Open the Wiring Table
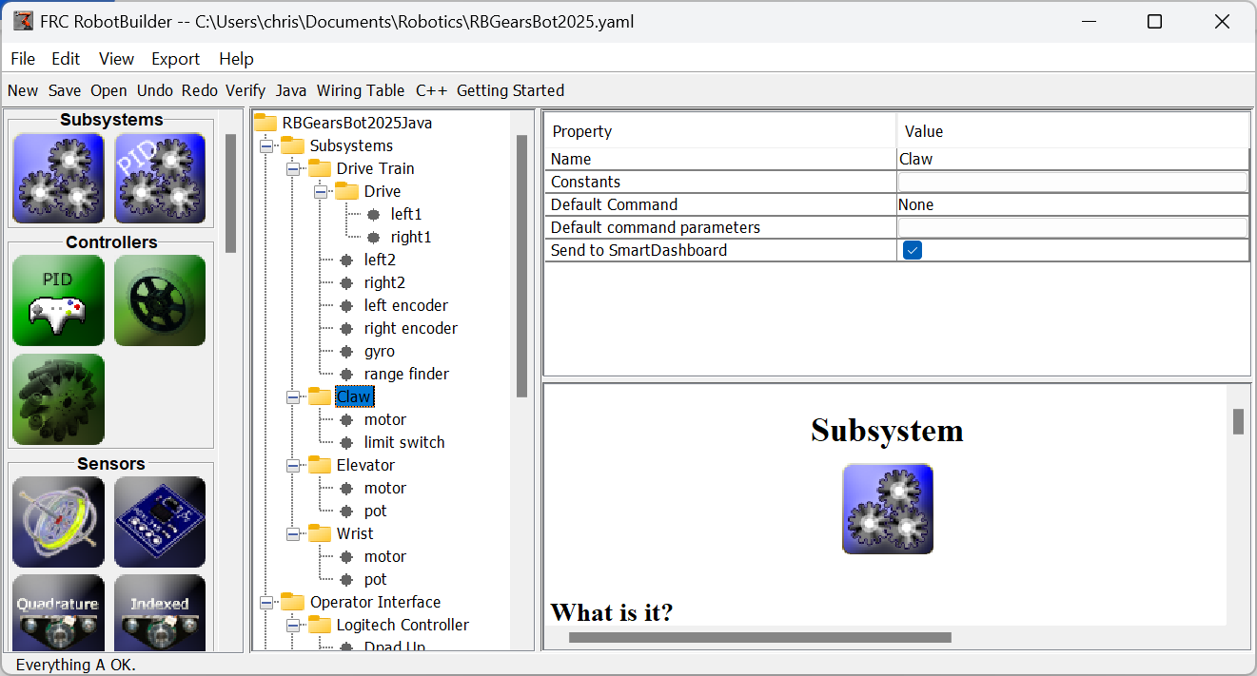1257x676 pixels. coord(361,90)
